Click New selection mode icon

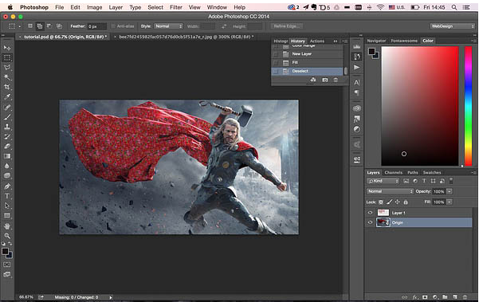point(30,26)
